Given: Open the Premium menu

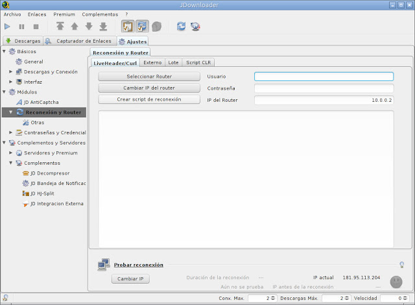Looking at the screenshot, I should [x=64, y=14].
